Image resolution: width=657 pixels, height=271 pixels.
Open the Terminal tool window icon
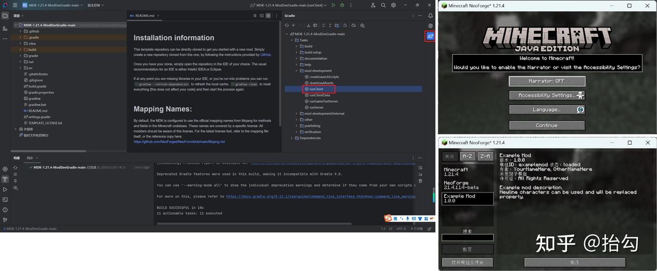[5, 199]
